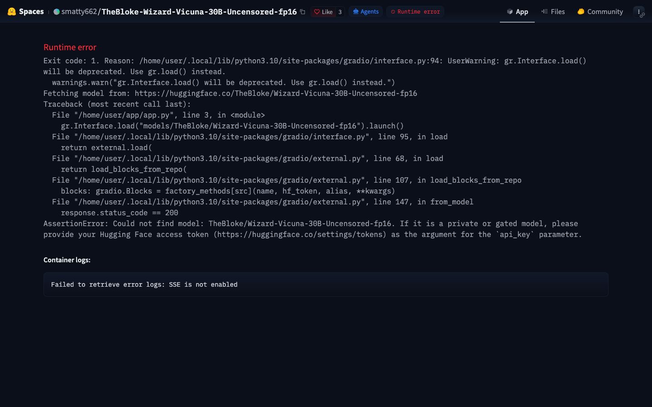Click the line "Fetching model from: https://huggingface.co/TheBloke/Wizard-Vicuna-30B-Uncensored-fp16"

(230, 93)
